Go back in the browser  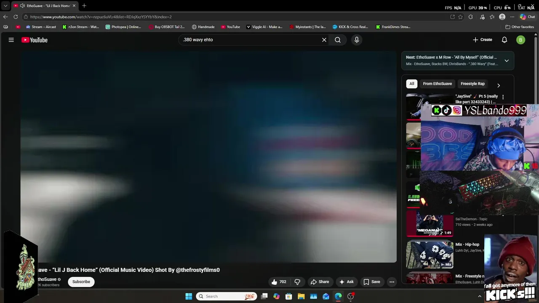[x=5, y=17]
